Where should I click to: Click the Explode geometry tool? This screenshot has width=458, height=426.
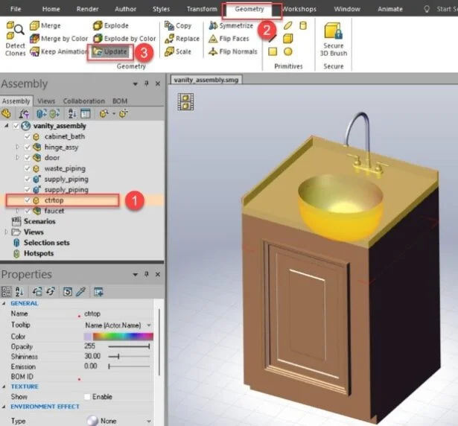point(111,26)
